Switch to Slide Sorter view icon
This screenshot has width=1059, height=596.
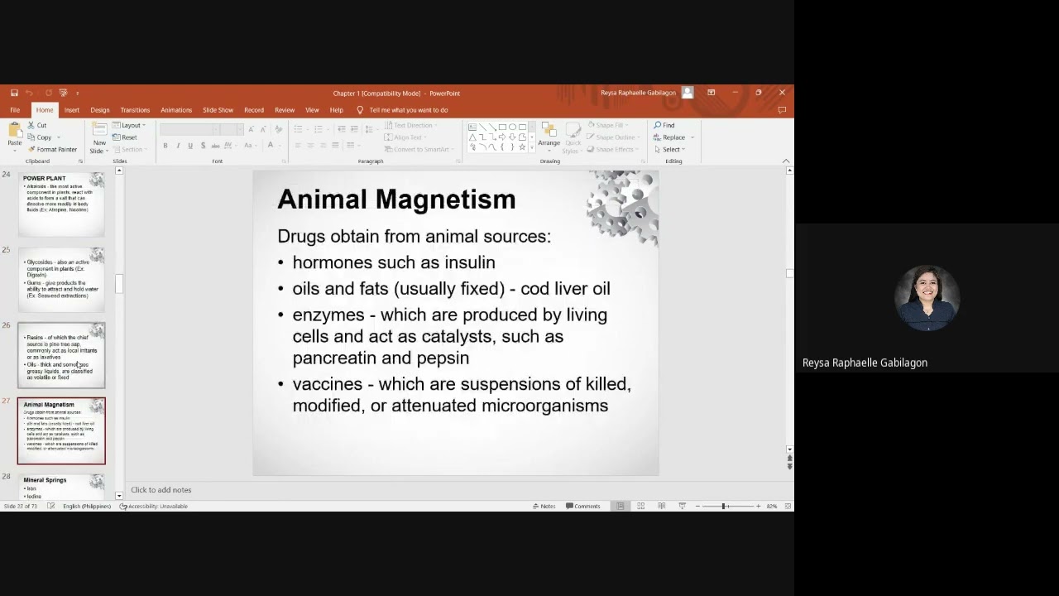640,506
